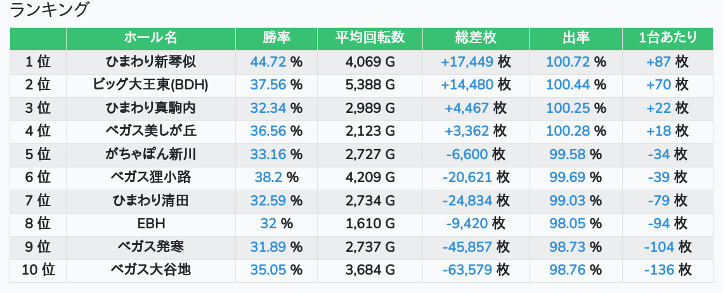The height and width of the screenshot is (293, 723).
Task: Click the -63,579 total difference value
Action: click(x=469, y=270)
